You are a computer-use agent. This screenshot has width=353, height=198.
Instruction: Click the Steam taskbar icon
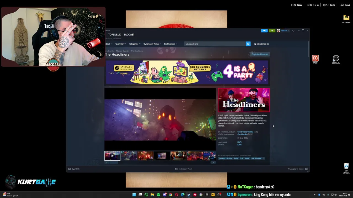pyautogui.click(x=189, y=195)
